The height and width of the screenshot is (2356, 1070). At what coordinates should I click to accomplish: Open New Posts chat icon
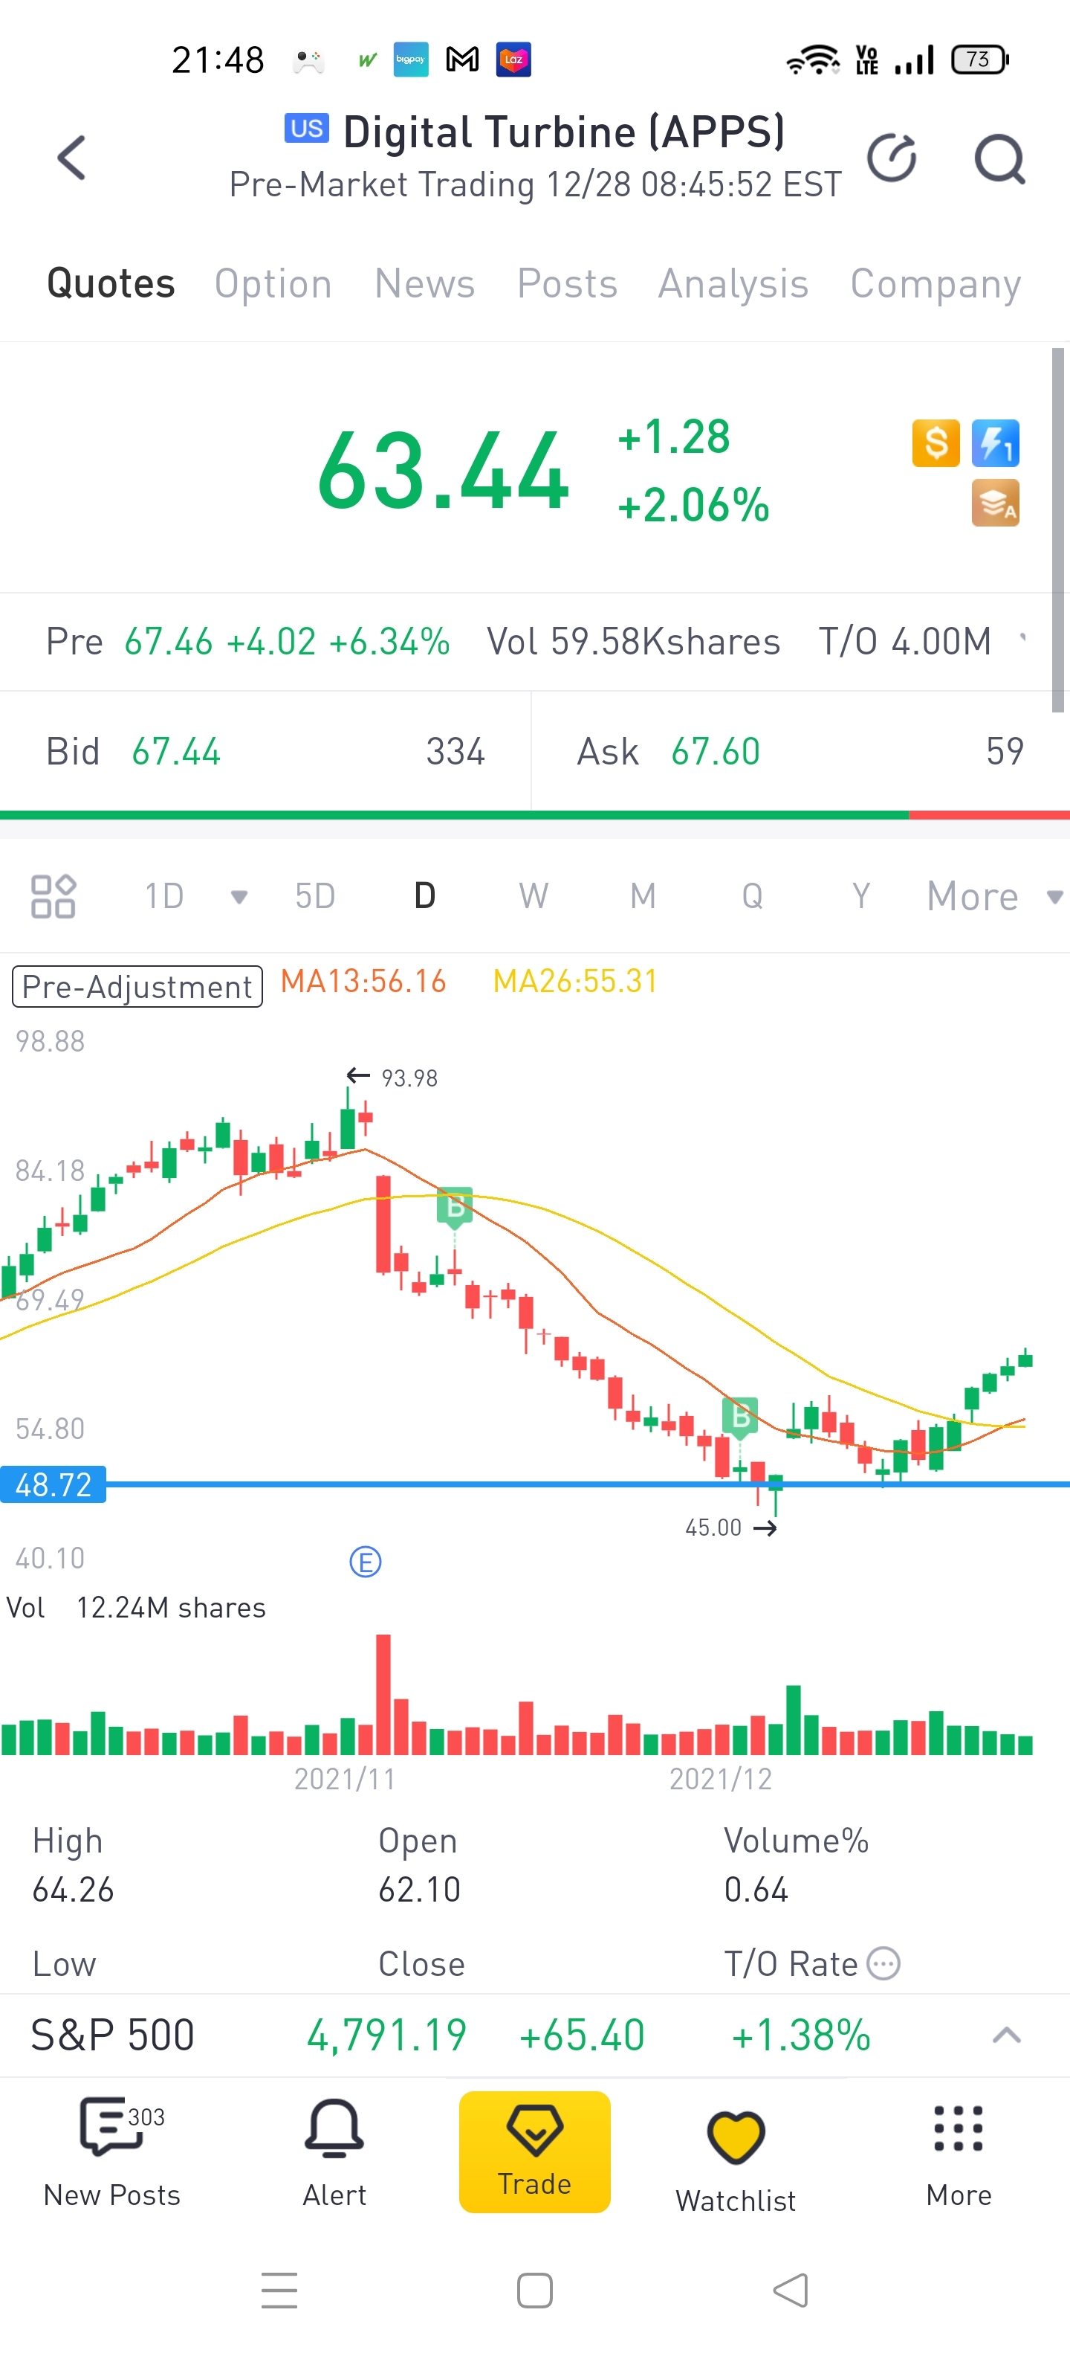click(111, 2126)
